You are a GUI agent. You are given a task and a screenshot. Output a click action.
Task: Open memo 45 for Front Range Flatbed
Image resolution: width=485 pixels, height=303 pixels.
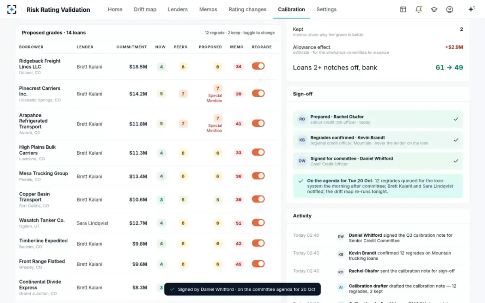[238, 264]
